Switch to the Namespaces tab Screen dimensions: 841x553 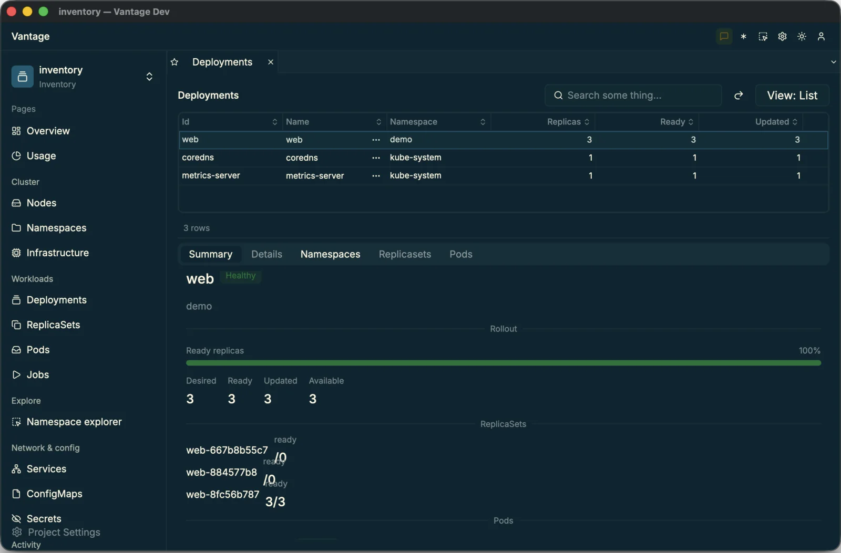pyautogui.click(x=330, y=254)
